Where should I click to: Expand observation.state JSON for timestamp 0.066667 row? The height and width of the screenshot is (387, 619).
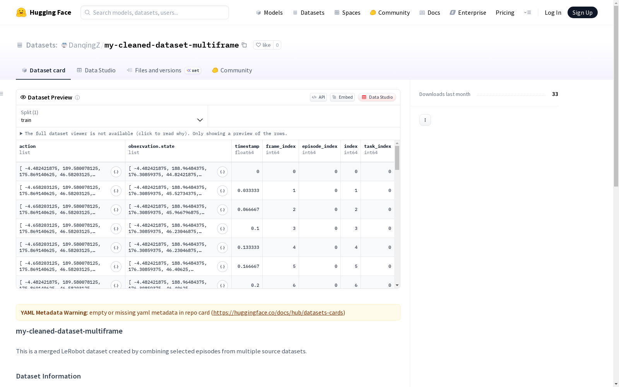(x=222, y=210)
